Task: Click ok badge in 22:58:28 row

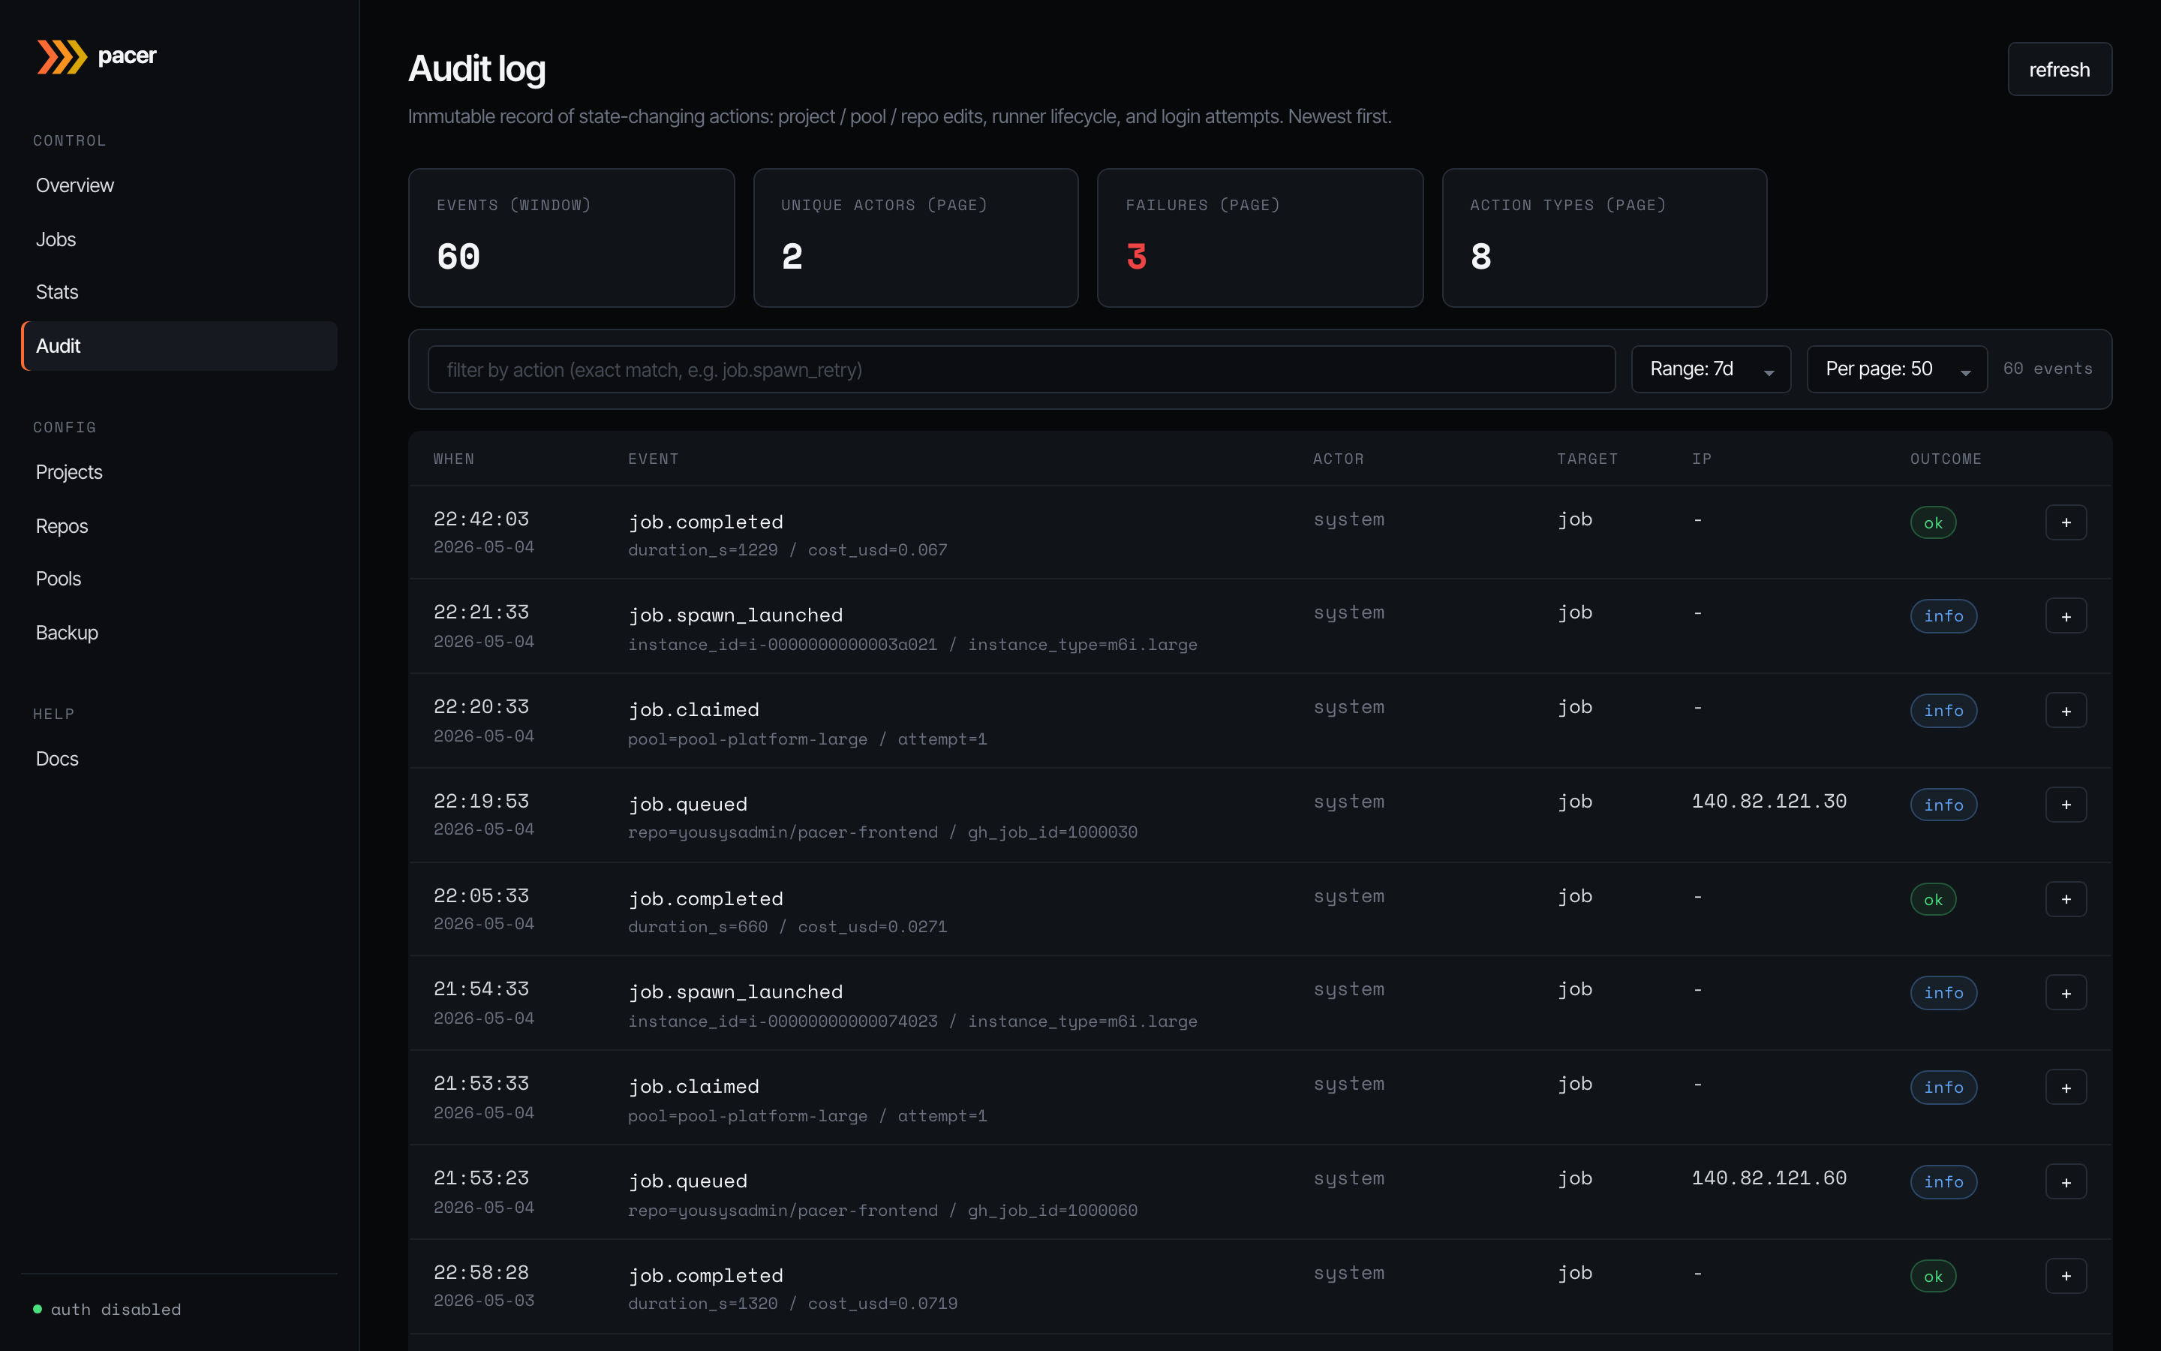Action: [1934, 1277]
